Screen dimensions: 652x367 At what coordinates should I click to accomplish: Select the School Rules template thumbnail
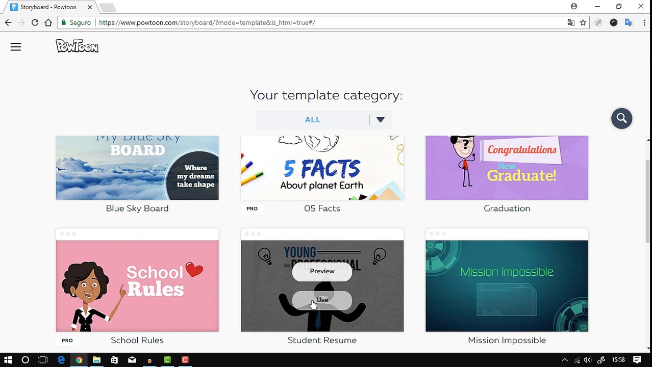[x=137, y=286]
